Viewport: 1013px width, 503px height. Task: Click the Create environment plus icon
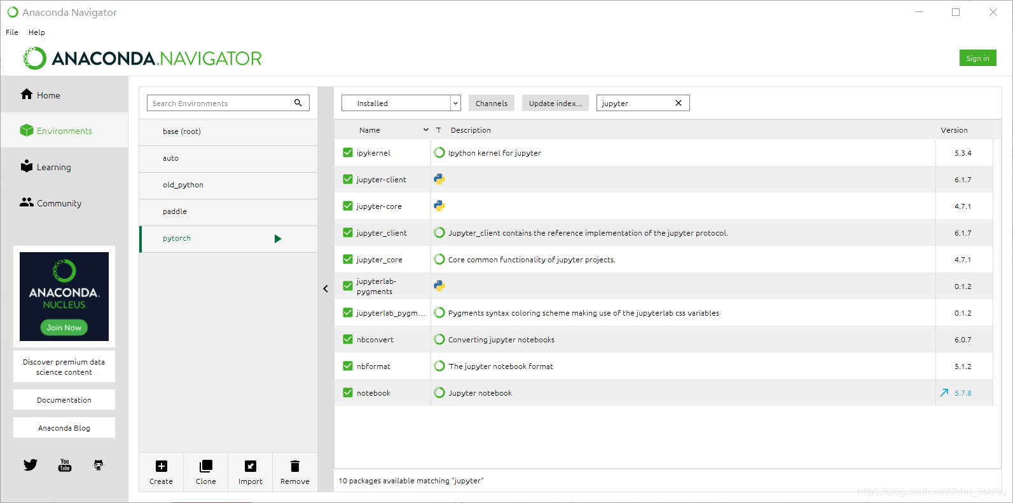click(x=162, y=466)
